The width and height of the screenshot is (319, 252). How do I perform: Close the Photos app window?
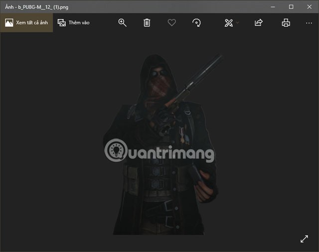[x=309, y=6]
